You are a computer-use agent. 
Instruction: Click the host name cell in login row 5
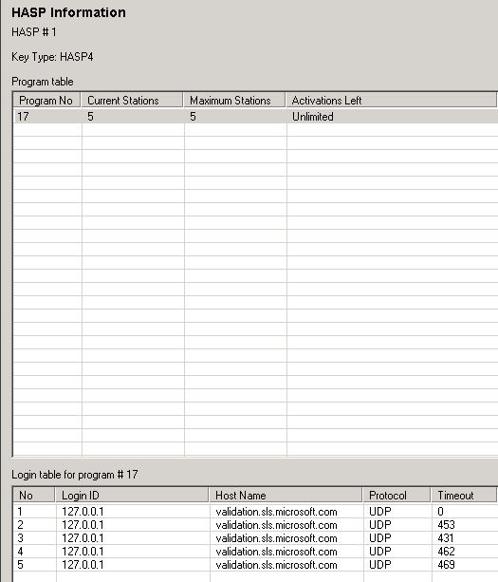276,565
